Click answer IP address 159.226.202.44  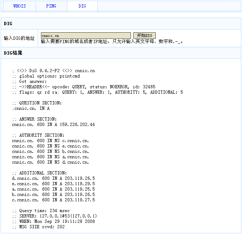click(77, 125)
